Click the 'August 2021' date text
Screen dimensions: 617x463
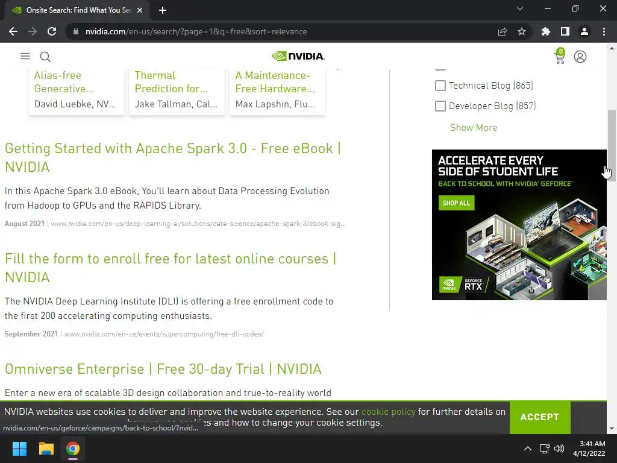click(x=24, y=224)
